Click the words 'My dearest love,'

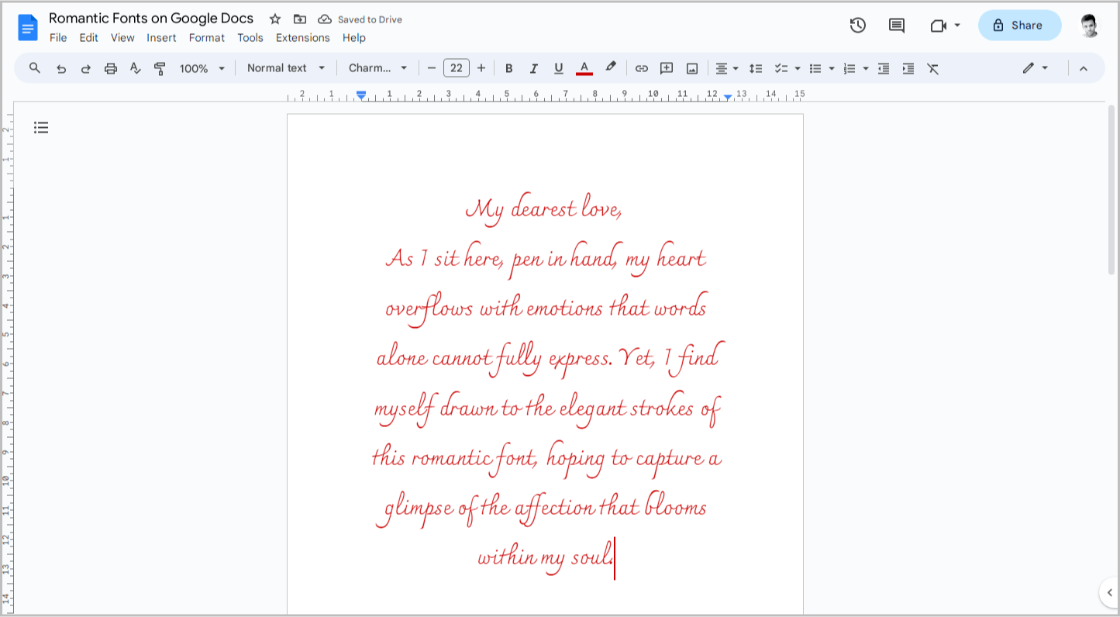tap(543, 209)
